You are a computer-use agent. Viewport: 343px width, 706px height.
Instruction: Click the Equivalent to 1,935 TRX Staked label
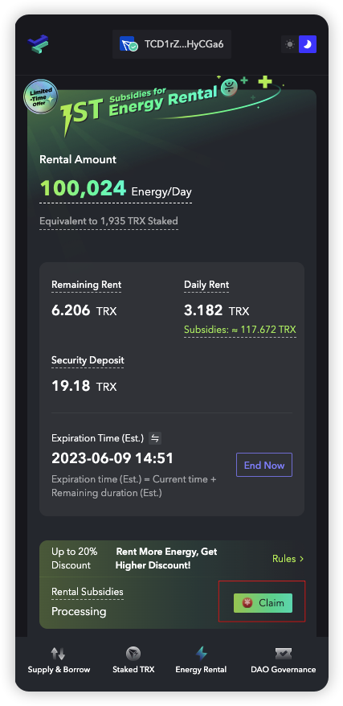coord(108,221)
